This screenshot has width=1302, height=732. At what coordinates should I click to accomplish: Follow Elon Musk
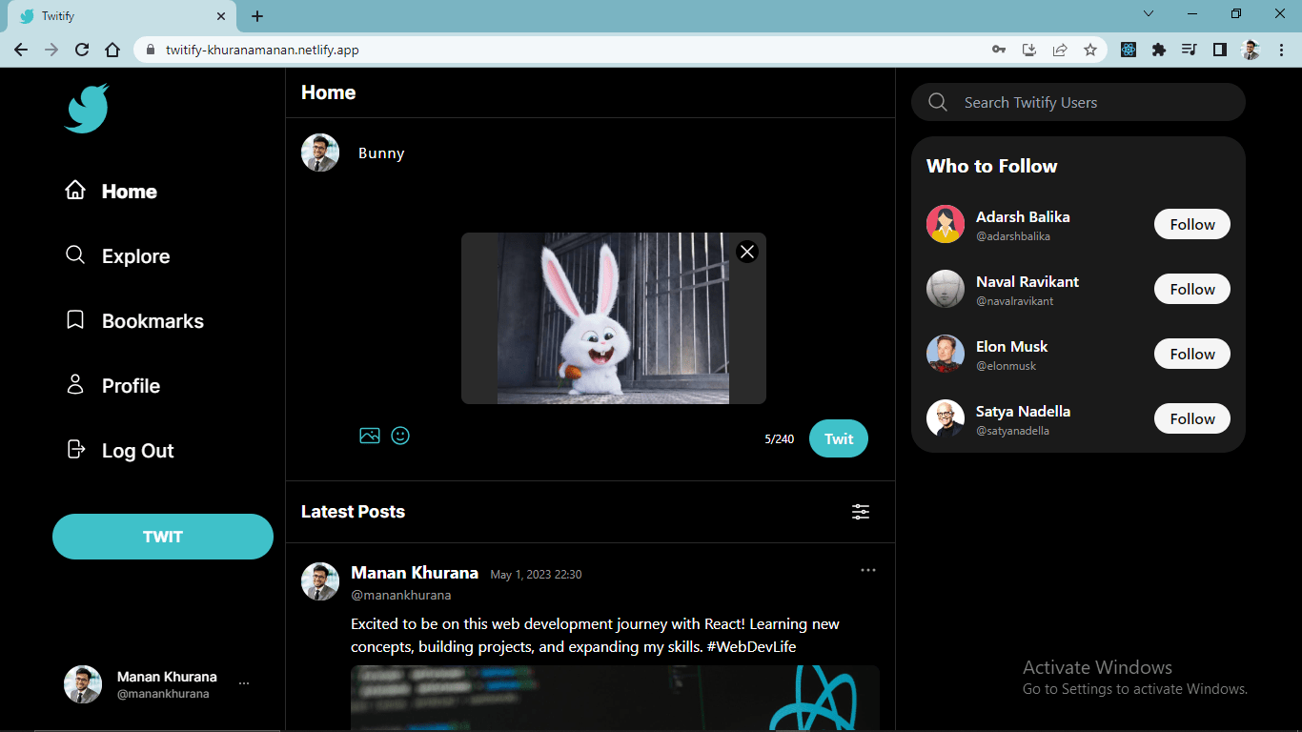click(x=1192, y=355)
